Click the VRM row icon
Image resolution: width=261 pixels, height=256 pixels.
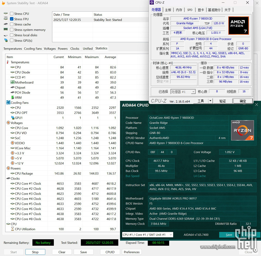12,97
